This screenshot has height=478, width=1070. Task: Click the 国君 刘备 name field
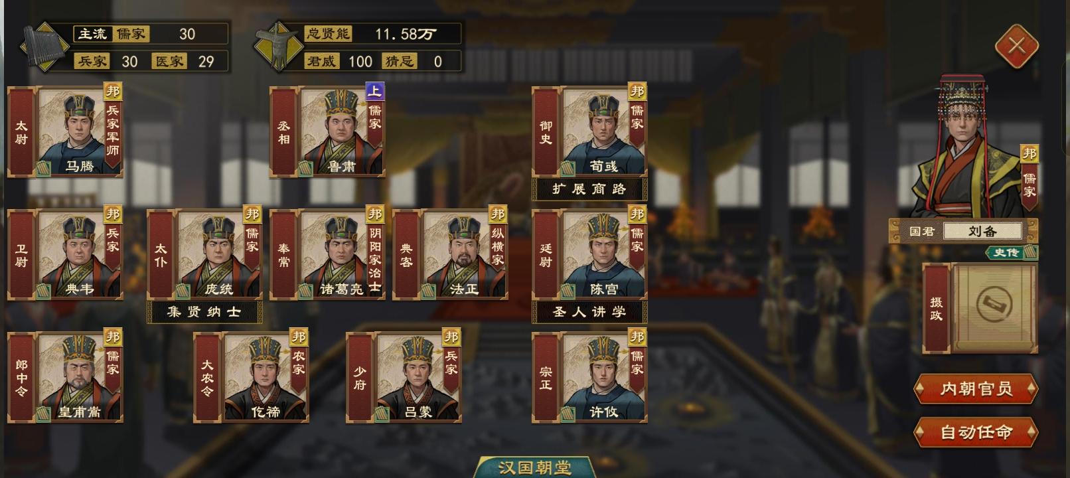(x=982, y=231)
